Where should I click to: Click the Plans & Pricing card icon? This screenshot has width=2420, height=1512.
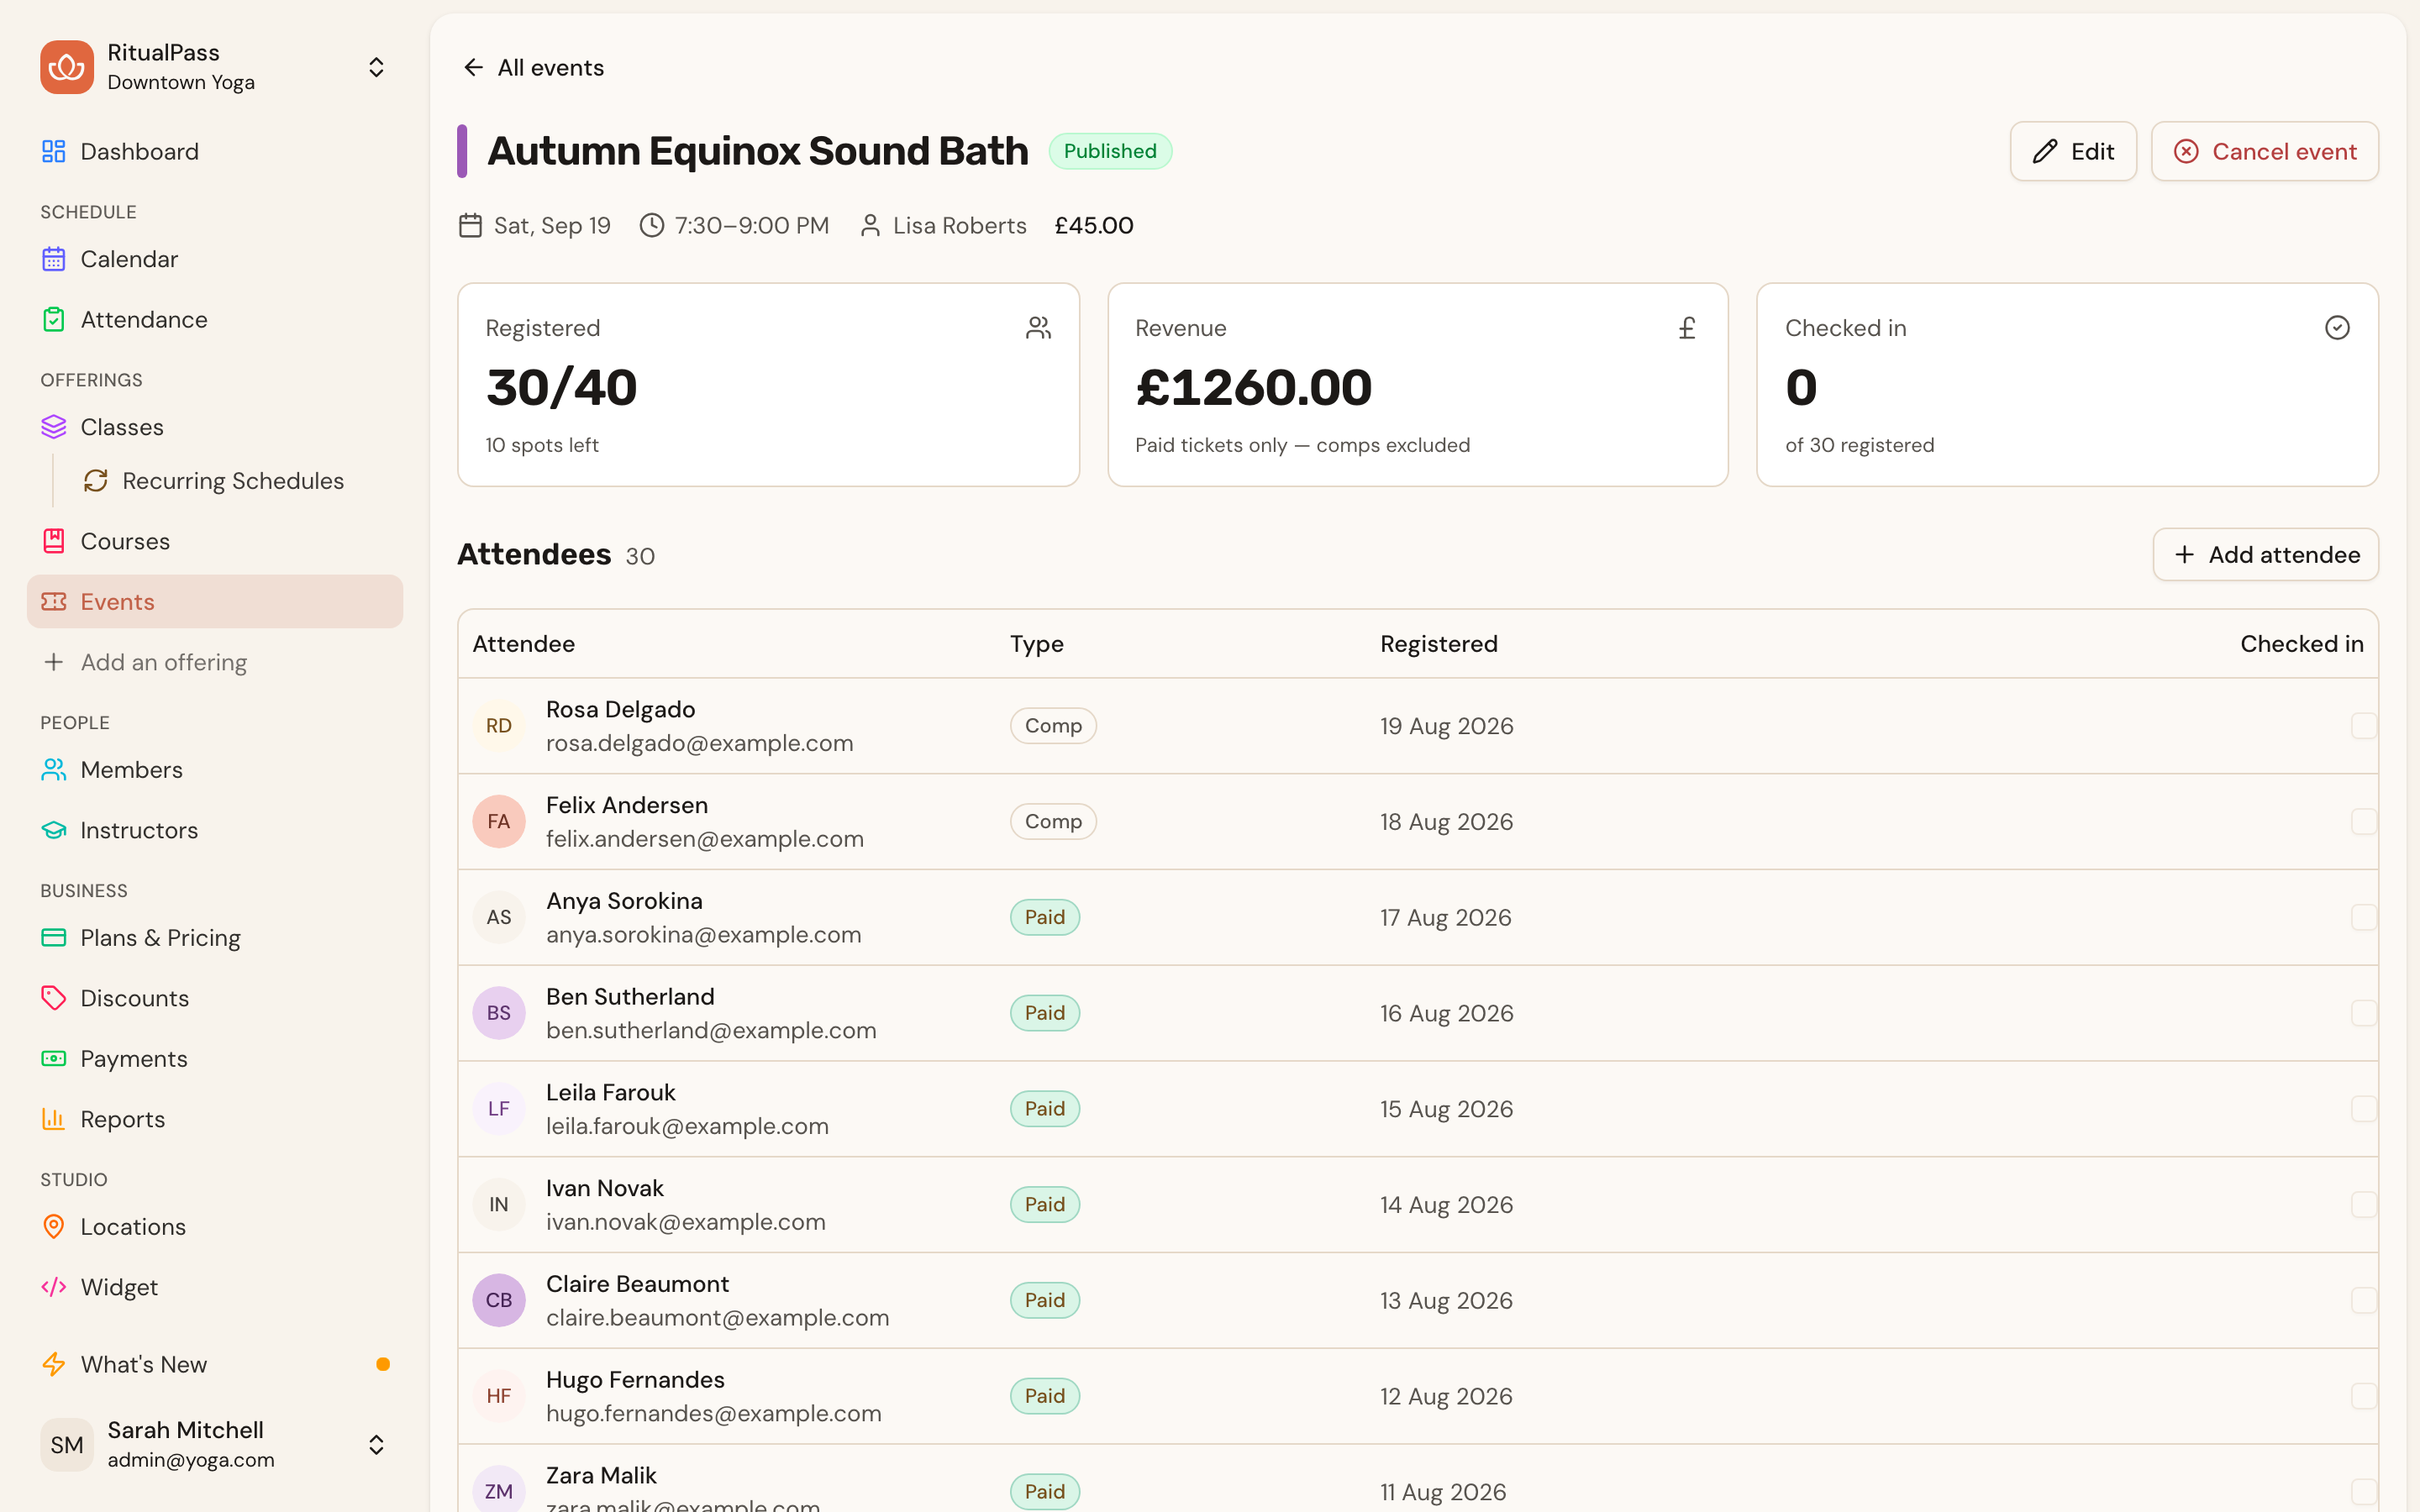pos(54,937)
